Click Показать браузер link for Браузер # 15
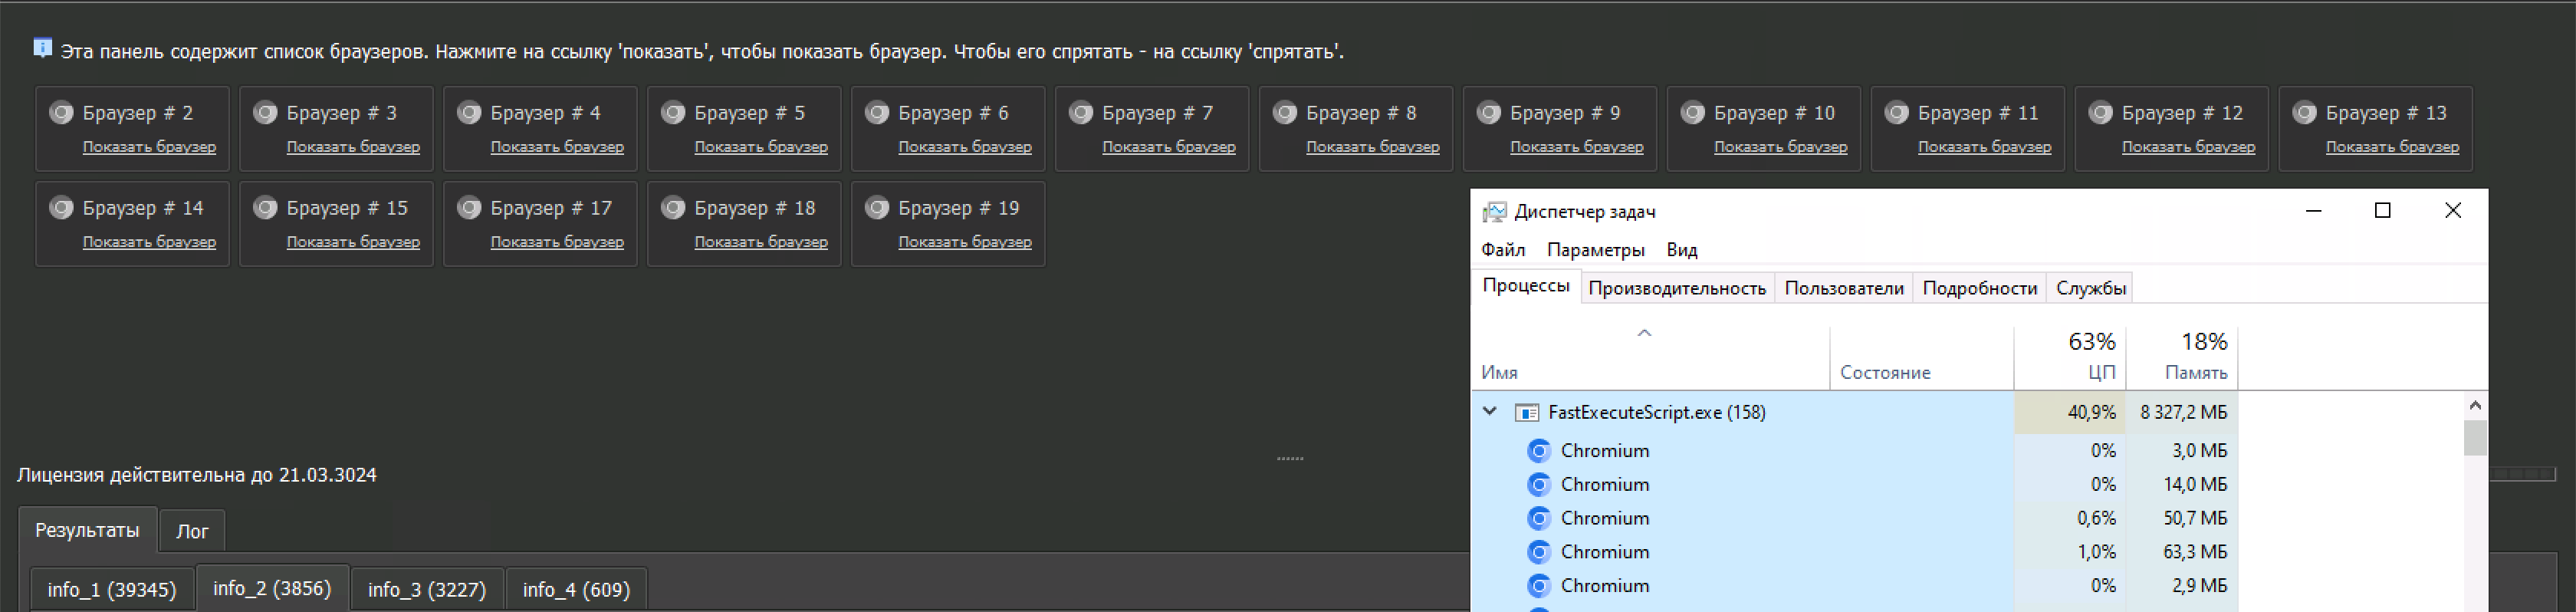This screenshot has height=612, width=2576. click(x=353, y=242)
